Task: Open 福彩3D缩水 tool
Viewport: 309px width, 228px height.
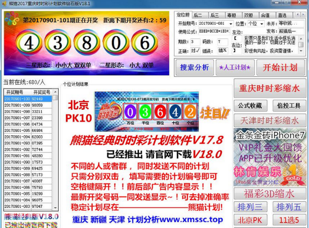Action: point(270,193)
